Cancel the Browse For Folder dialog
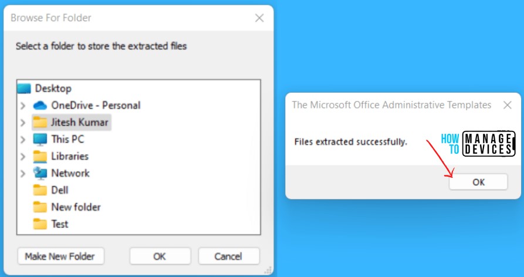This screenshot has height=277, width=524. tap(228, 256)
